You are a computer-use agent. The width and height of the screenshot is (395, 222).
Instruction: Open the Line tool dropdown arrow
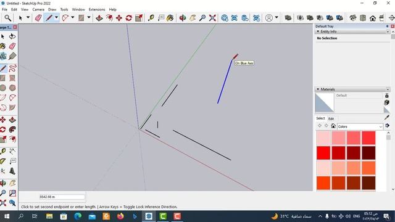point(56,18)
